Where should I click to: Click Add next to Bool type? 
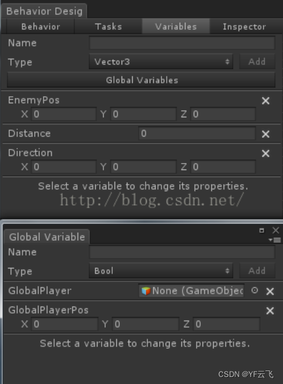(257, 271)
